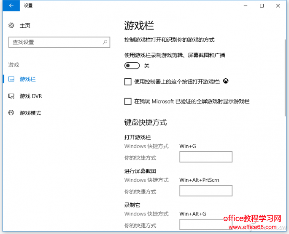Screen dimensions: 289x234
Task: Check the Microsoft verified fullscreen games option
Action: pyautogui.click(x=128, y=101)
